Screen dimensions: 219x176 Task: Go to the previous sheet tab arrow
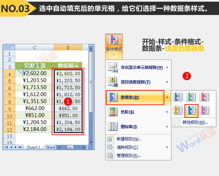pyautogui.click(x=11, y=147)
